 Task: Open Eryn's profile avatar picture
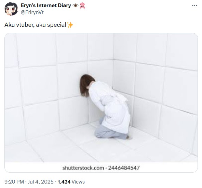click(11, 9)
